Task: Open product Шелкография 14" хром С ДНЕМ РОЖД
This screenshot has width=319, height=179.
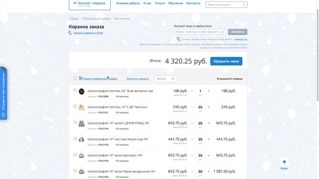Action: 119,123
